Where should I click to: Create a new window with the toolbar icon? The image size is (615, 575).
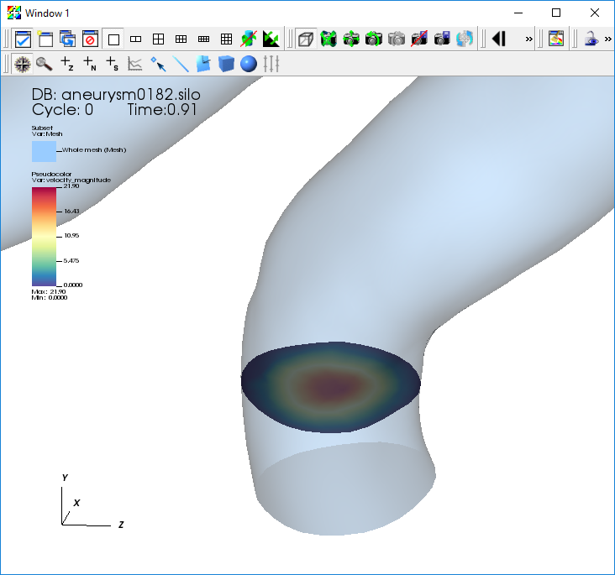click(x=45, y=39)
